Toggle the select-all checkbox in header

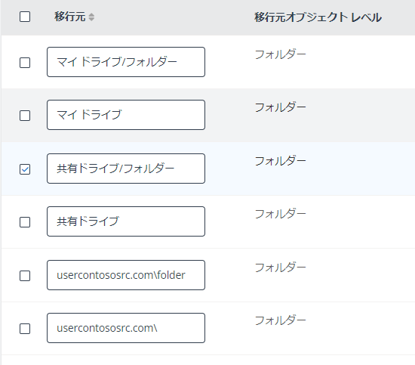pyautogui.click(x=25, y=17)
